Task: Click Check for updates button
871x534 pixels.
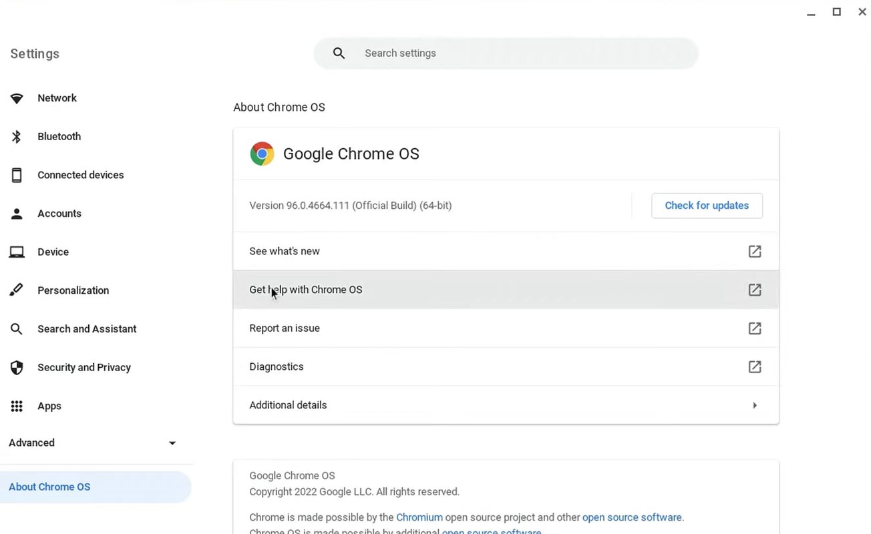Action: coord(707,206)
